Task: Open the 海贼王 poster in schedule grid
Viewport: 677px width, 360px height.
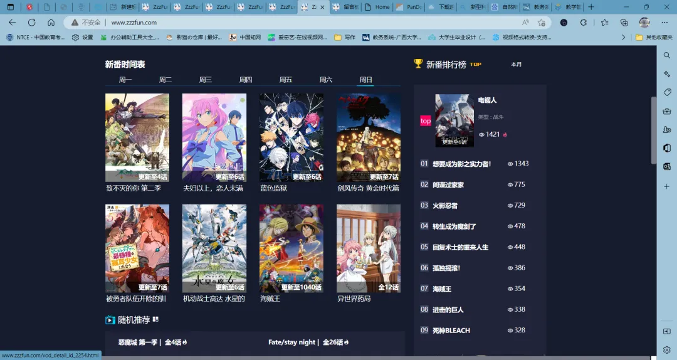Action: (x=291, y=248)
